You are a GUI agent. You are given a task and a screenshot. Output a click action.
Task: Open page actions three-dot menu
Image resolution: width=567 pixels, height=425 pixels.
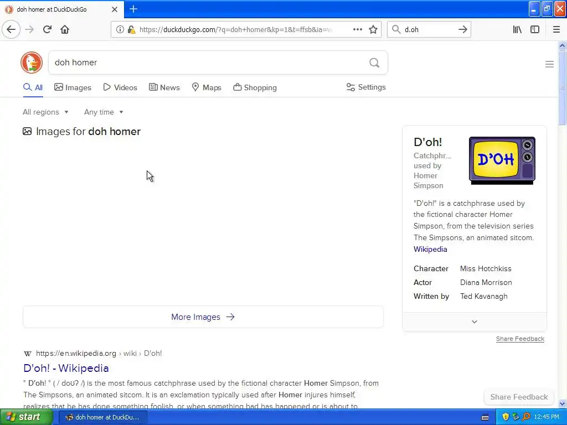(357, 29)
